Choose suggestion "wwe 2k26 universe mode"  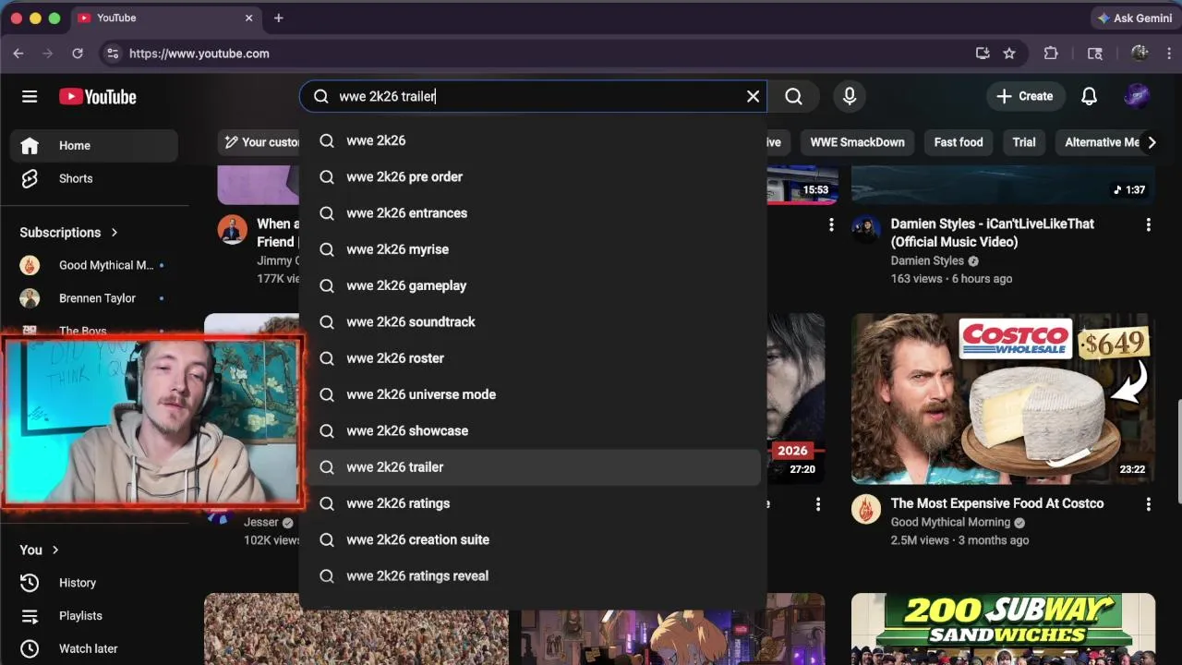click(534, 394)
